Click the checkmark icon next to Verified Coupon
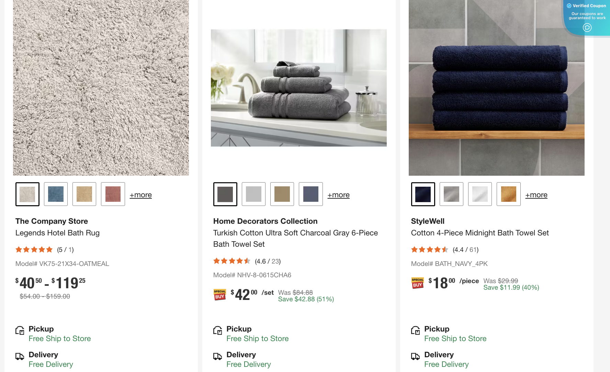610x372 pixels. tap(569, 5)
